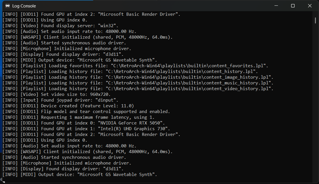The image size is (319, 184).
Task: Click the "Intel(R) UHD Graphics 730" GPU line
Action: click(86, 129)
